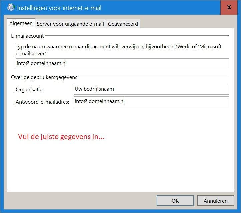The image size is (241, 213).
Task: Select the Geavanceerd tab
Action: point(123,24)
